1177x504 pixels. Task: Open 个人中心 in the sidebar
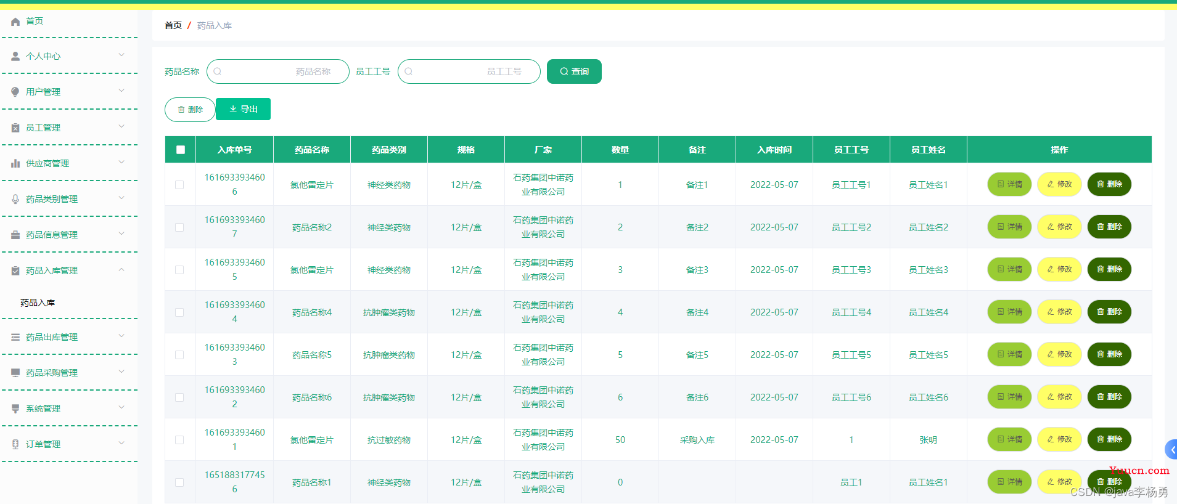(x=70, y=56)
